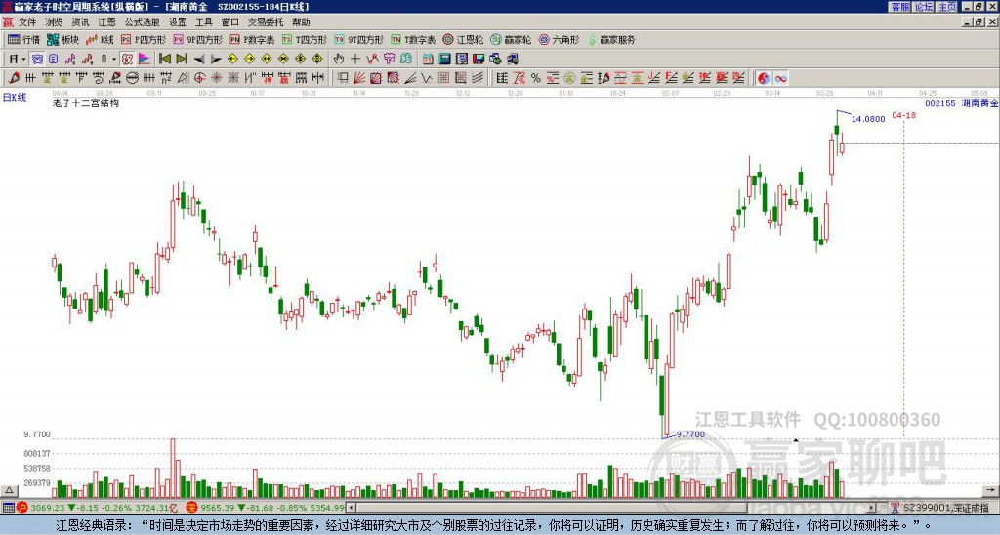1000x535 pixels.
Task: Click the zigzag wave line tool icon
Action: click(x=426, y=78)
